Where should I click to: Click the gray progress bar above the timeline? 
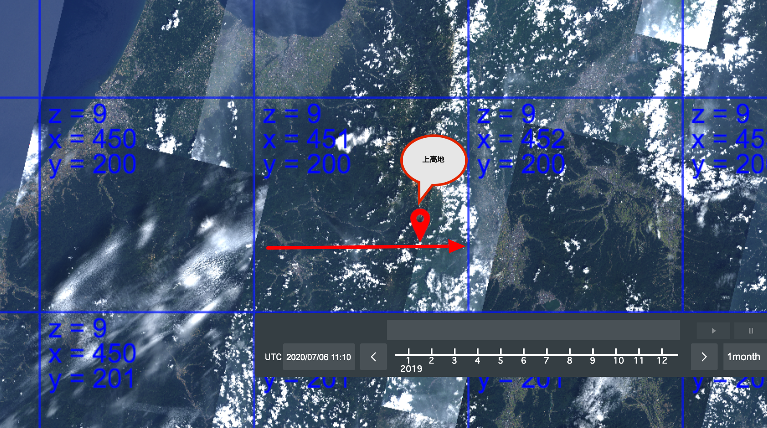[x=533, y=330]
